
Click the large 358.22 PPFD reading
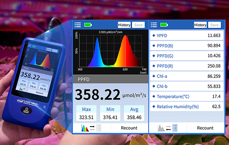pos(97,95)
